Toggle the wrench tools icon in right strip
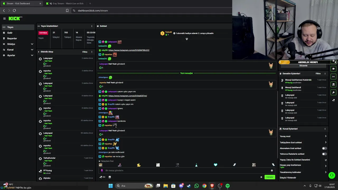 [334, 92]
